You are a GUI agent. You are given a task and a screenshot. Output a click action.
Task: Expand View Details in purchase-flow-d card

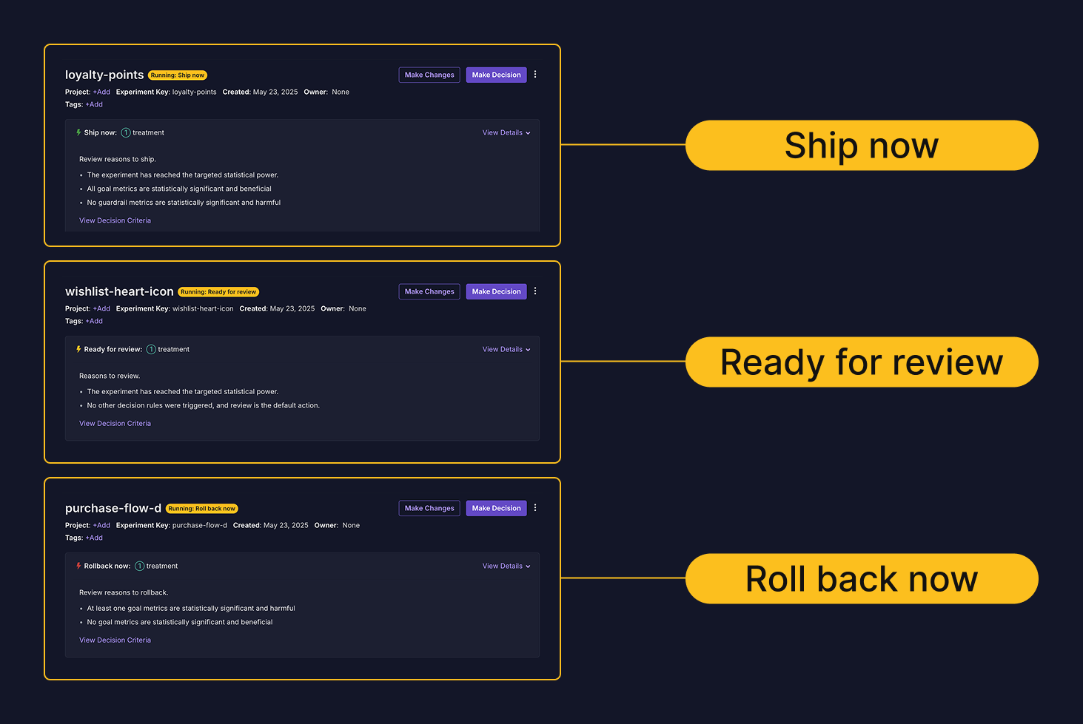click(506, 566)
